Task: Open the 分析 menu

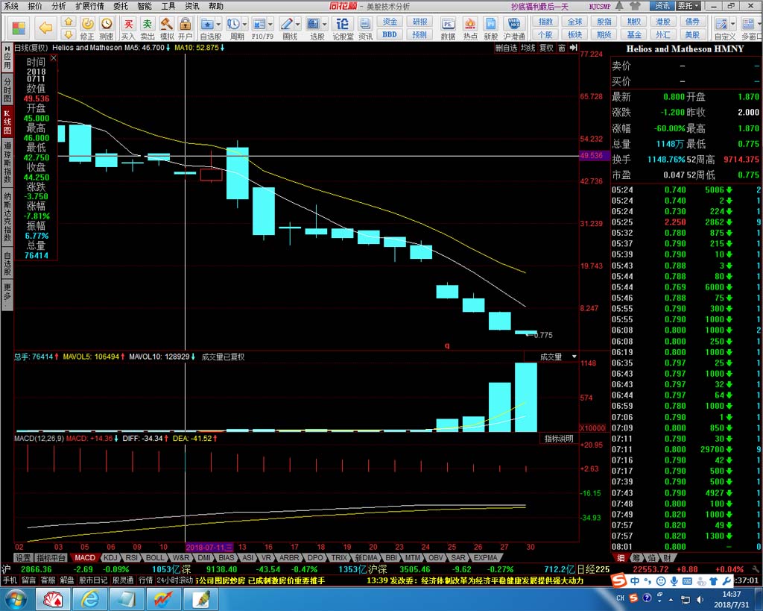Action: point(58,6)
